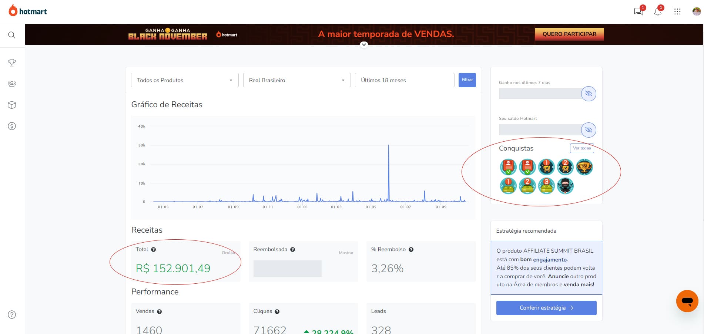This screenshot has height=334, width=704.
Task: Open the products box icon in sidebar
Action: point(12,105)
